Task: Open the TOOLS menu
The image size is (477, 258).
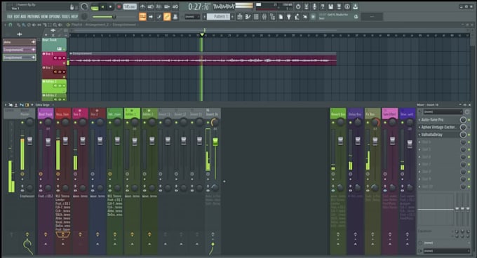Action: pyautogui.click(x=66, y=16)
